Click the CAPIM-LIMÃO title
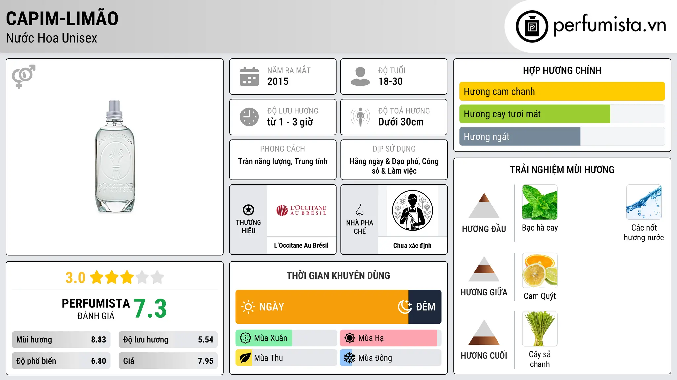The height and width of the screenshot is (380, 677). click(x=62, y=18)
